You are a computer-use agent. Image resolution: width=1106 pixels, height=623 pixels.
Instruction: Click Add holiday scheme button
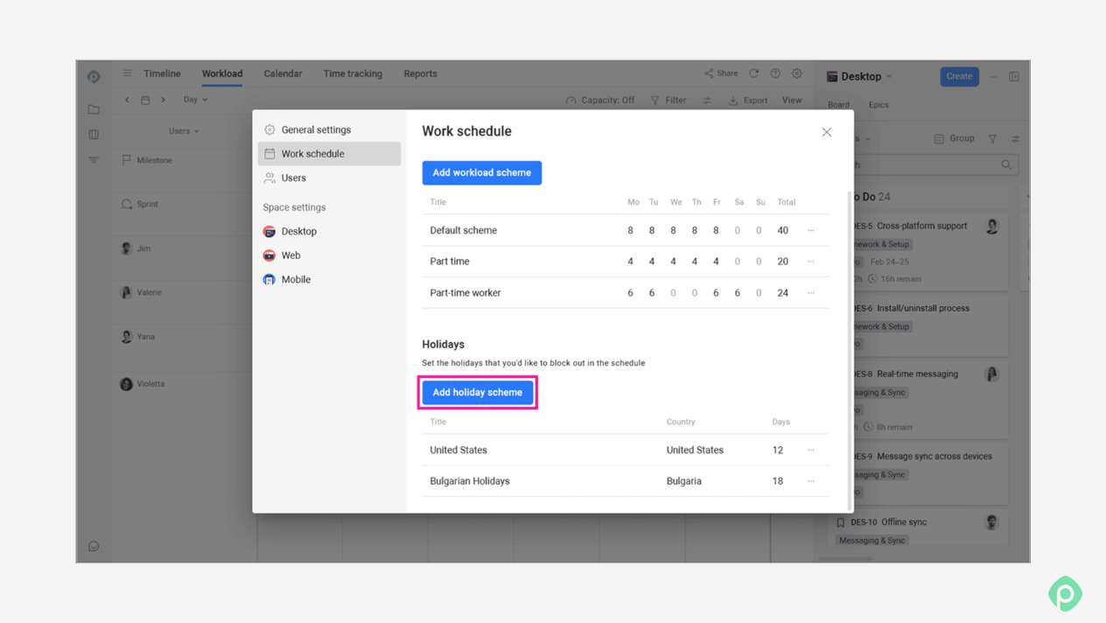478,392
